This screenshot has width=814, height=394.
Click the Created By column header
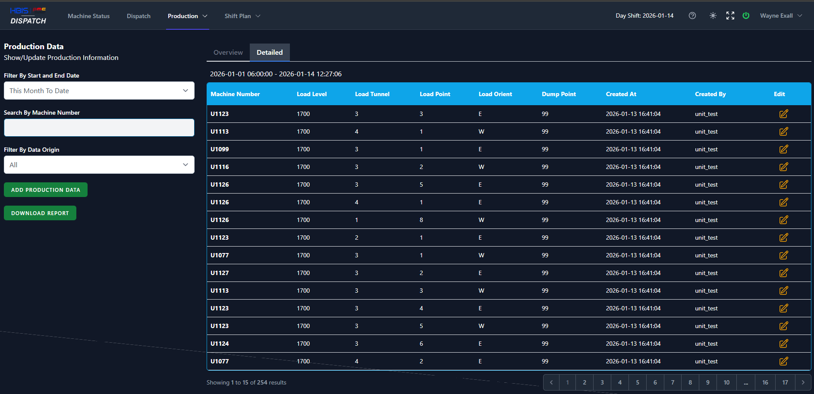(710, 94)
